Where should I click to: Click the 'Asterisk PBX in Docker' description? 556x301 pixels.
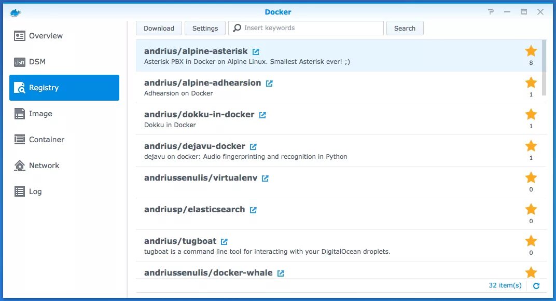[x=247, y=62]
